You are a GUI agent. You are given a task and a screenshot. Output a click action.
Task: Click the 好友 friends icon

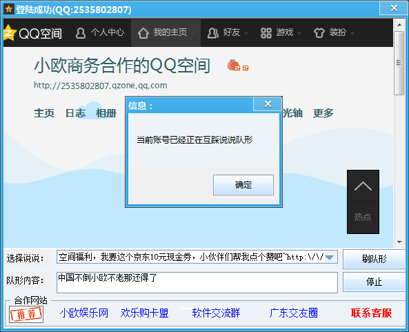click(x=213, y=33)
